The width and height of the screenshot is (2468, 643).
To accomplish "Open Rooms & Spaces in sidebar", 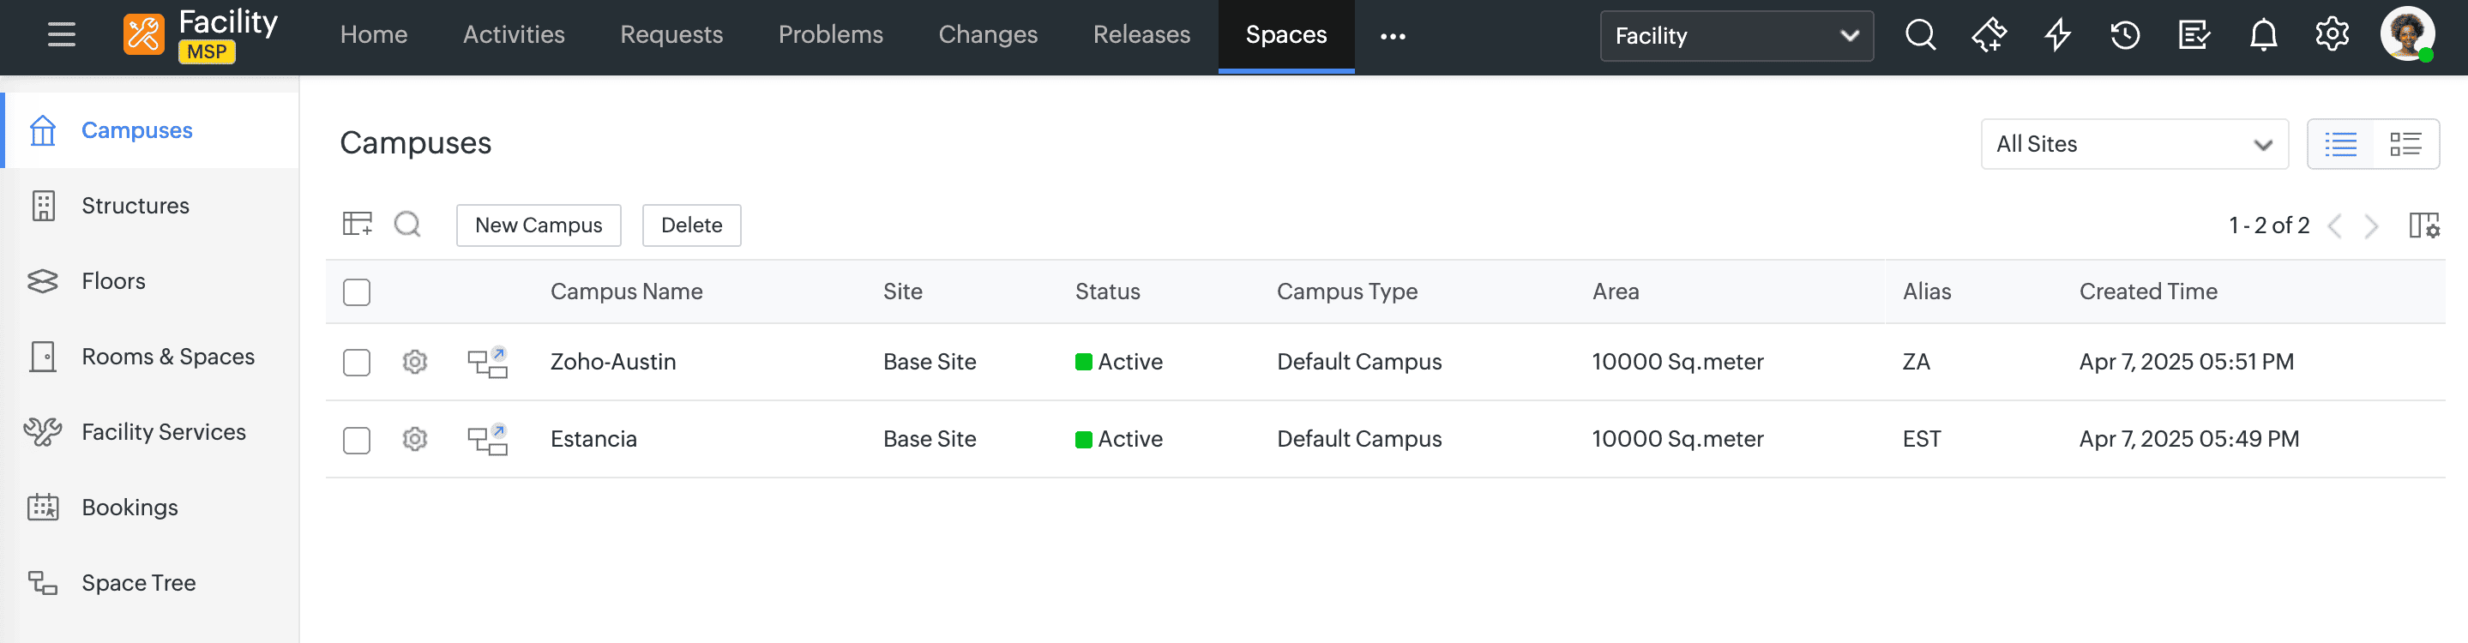I will tap(168, 357).
